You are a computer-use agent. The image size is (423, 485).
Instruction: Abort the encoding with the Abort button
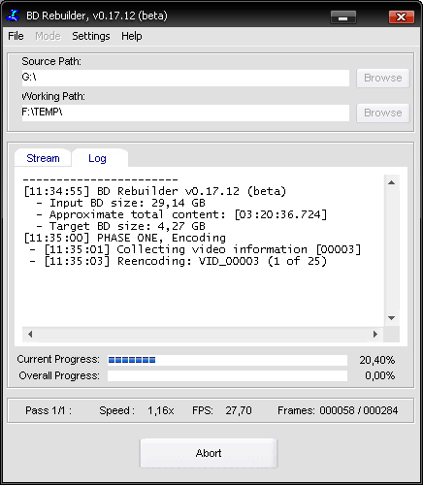click(x=209, y=453)
